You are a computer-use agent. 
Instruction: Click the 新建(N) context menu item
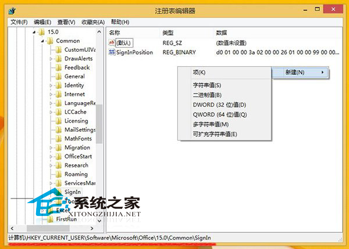[300, 72]
